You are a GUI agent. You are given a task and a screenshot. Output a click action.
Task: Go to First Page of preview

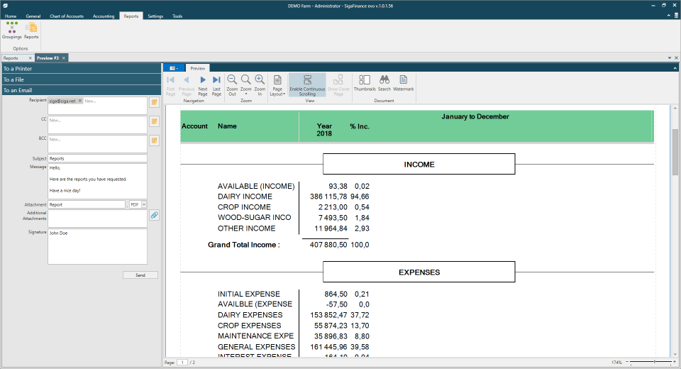point(171,85)
